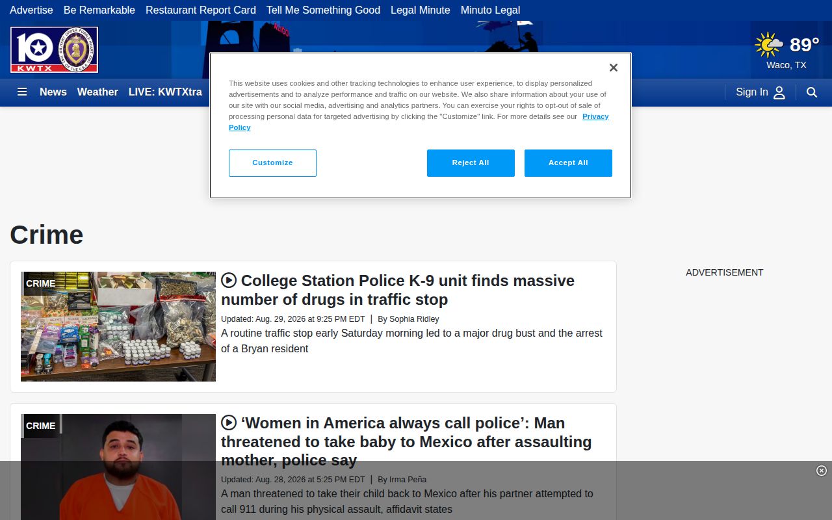Open 'Women in America always call police' headline
The height and width of the screenshot is (520, 832).
pyautogui.click(x=406, y=441)
